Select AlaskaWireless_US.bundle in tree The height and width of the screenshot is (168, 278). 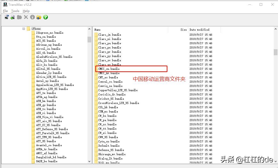click(54, 57)
